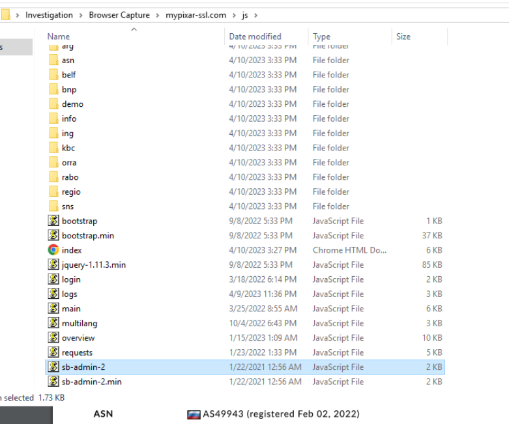Click the logs script file icon
The height and width of the screenshot is (424, 509).
click(x=53, y=294)
